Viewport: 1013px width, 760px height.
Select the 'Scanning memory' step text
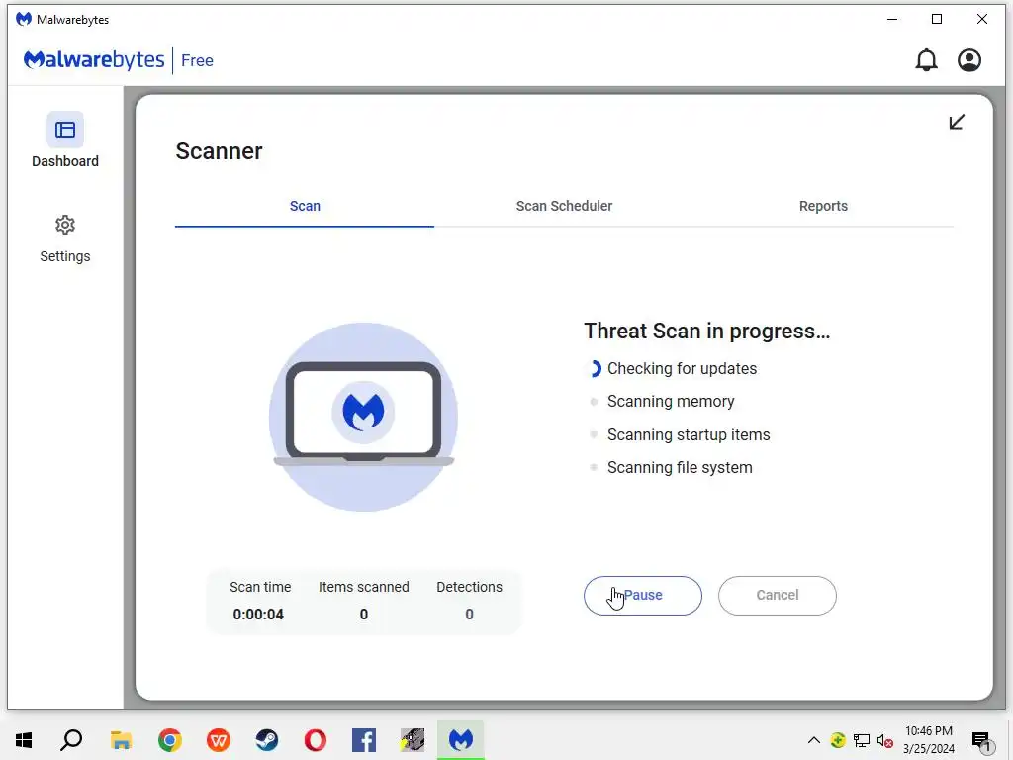click(x=671, y=402)
